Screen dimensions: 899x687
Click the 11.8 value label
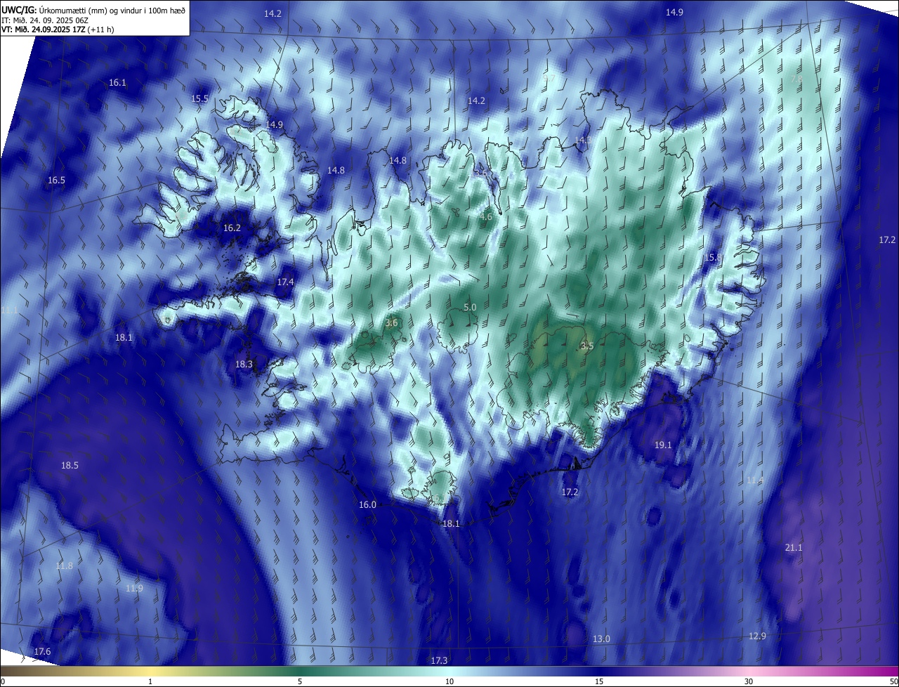[x=64, y=566]
